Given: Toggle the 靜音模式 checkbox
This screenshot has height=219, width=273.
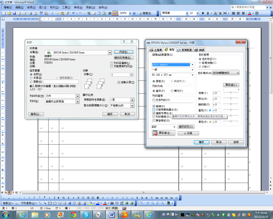Looking at the screenshot, I should (x=154, y=121).
